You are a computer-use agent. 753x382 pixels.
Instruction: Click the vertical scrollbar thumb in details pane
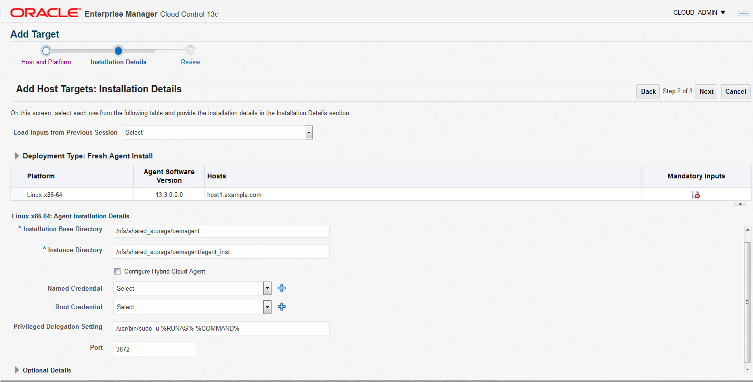(748, 302)
